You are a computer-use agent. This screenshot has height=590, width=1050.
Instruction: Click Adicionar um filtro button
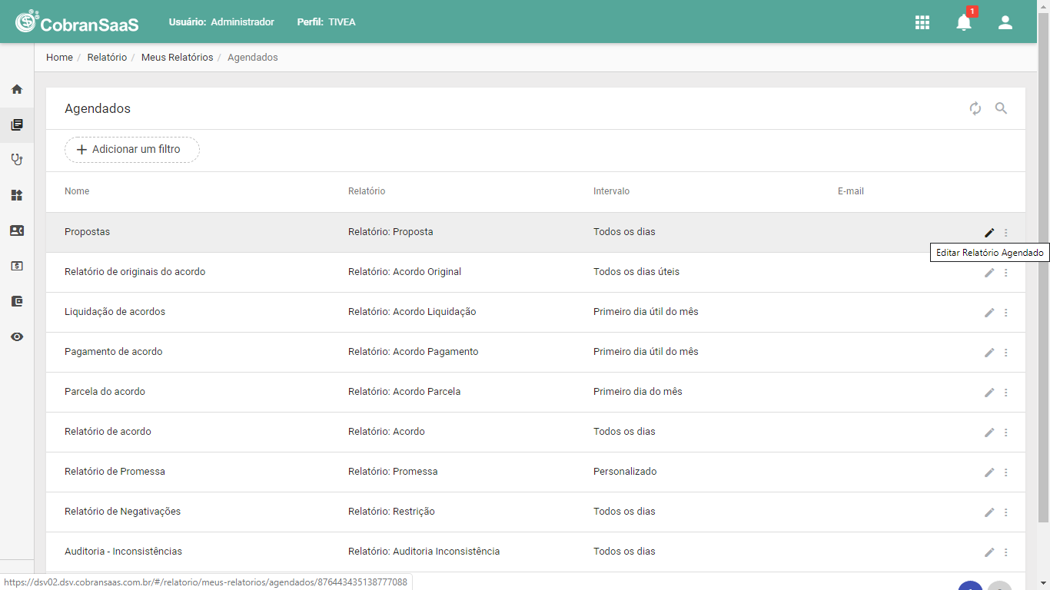click(x=132, y=150)
